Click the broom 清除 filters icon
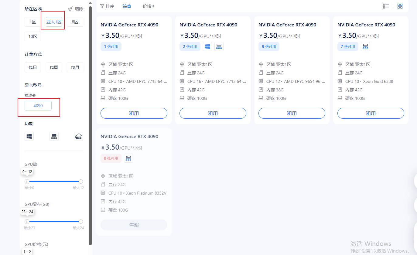The image size is (417, 255). point(70,9)
